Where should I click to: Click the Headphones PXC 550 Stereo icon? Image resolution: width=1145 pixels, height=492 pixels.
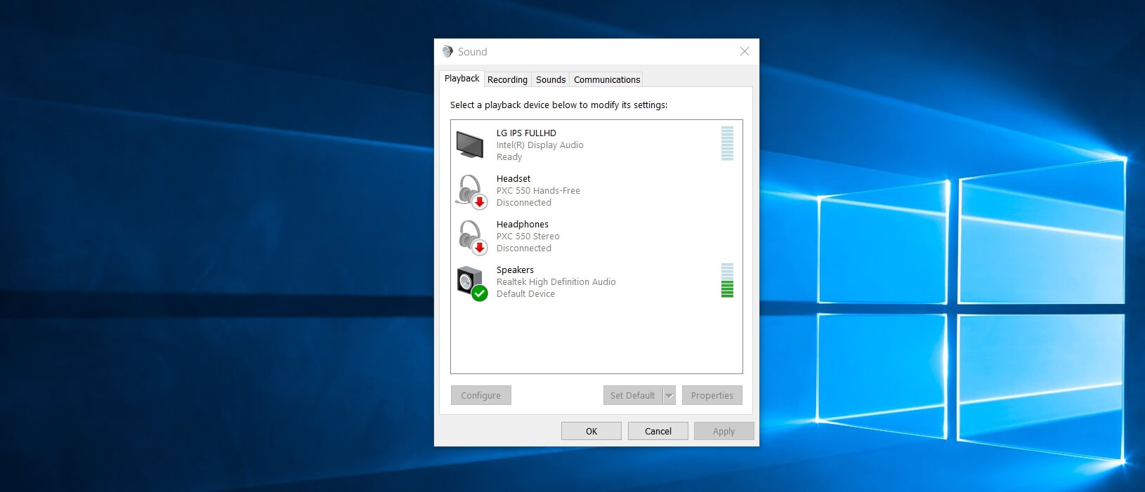pos(472,237)
